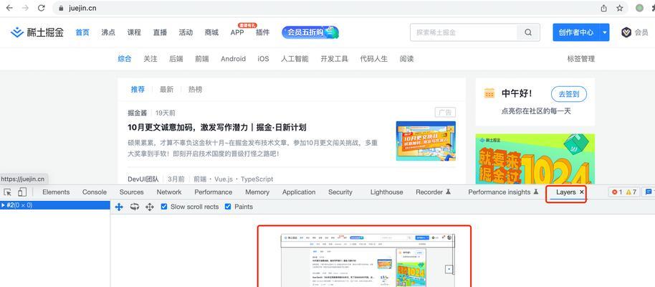Open the Memory tab

click(x=257, y=192)
